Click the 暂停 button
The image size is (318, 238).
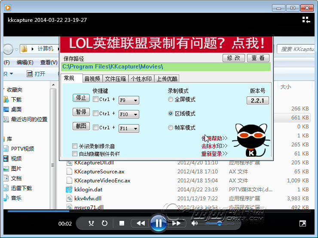[81, 112]
